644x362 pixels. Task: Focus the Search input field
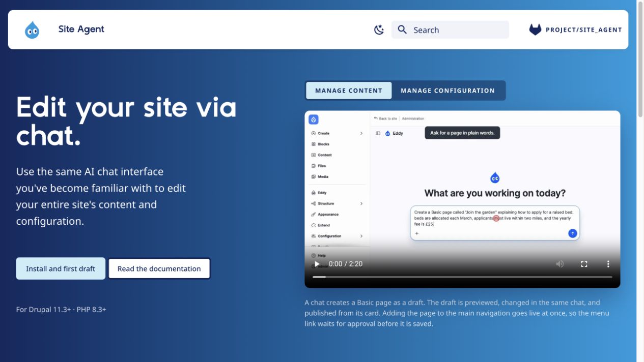tap(450, 29)
